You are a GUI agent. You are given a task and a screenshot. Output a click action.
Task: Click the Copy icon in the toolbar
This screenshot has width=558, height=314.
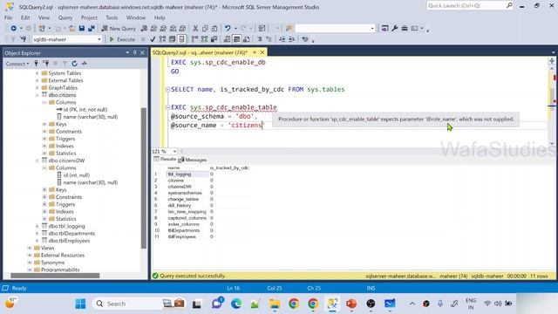205,28
